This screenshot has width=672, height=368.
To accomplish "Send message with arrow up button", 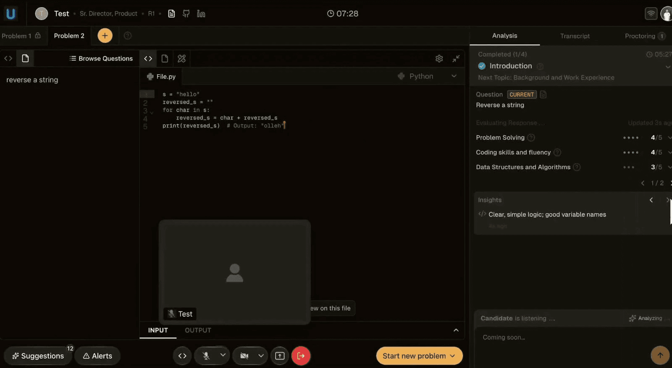I will (x=660, y=355).
